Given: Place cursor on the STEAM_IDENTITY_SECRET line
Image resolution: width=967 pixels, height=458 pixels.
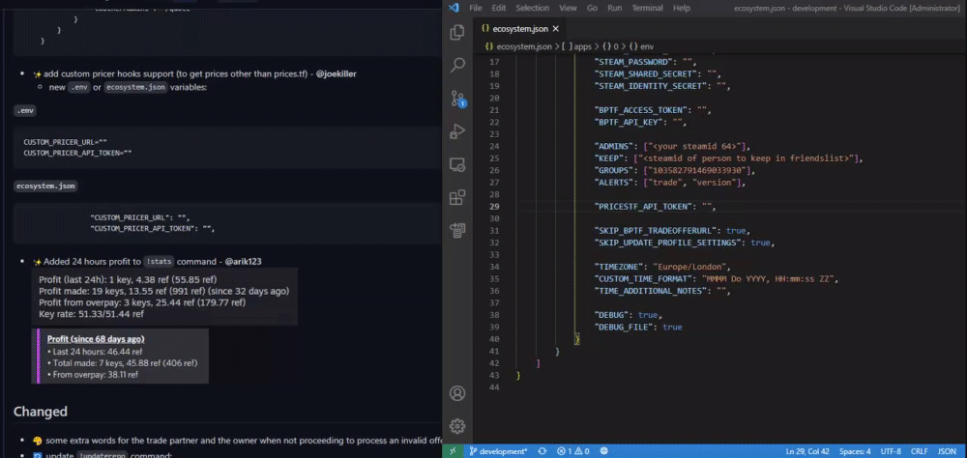Looking at the screenshot, I should [663, 86].
